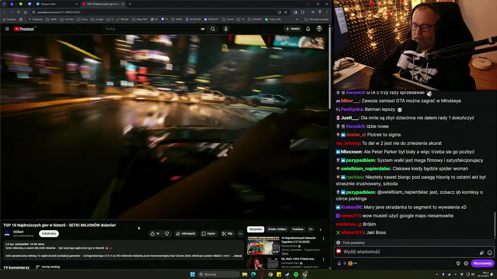
Task: Expand the bookmarks overflow chevron
Action: point(297,19)
